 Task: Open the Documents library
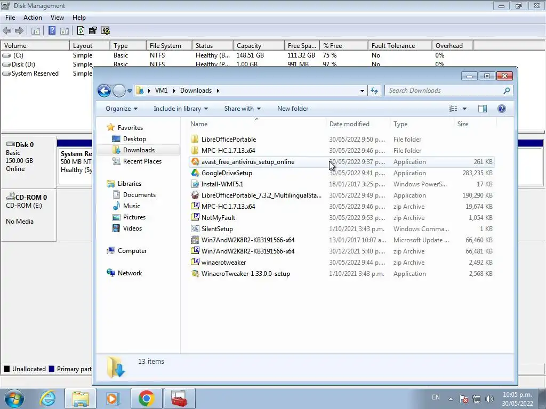139,195
